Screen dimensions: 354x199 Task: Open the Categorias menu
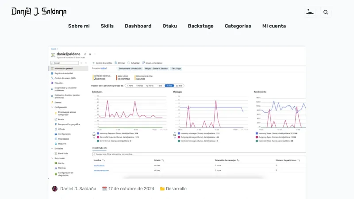pos(238,26)
